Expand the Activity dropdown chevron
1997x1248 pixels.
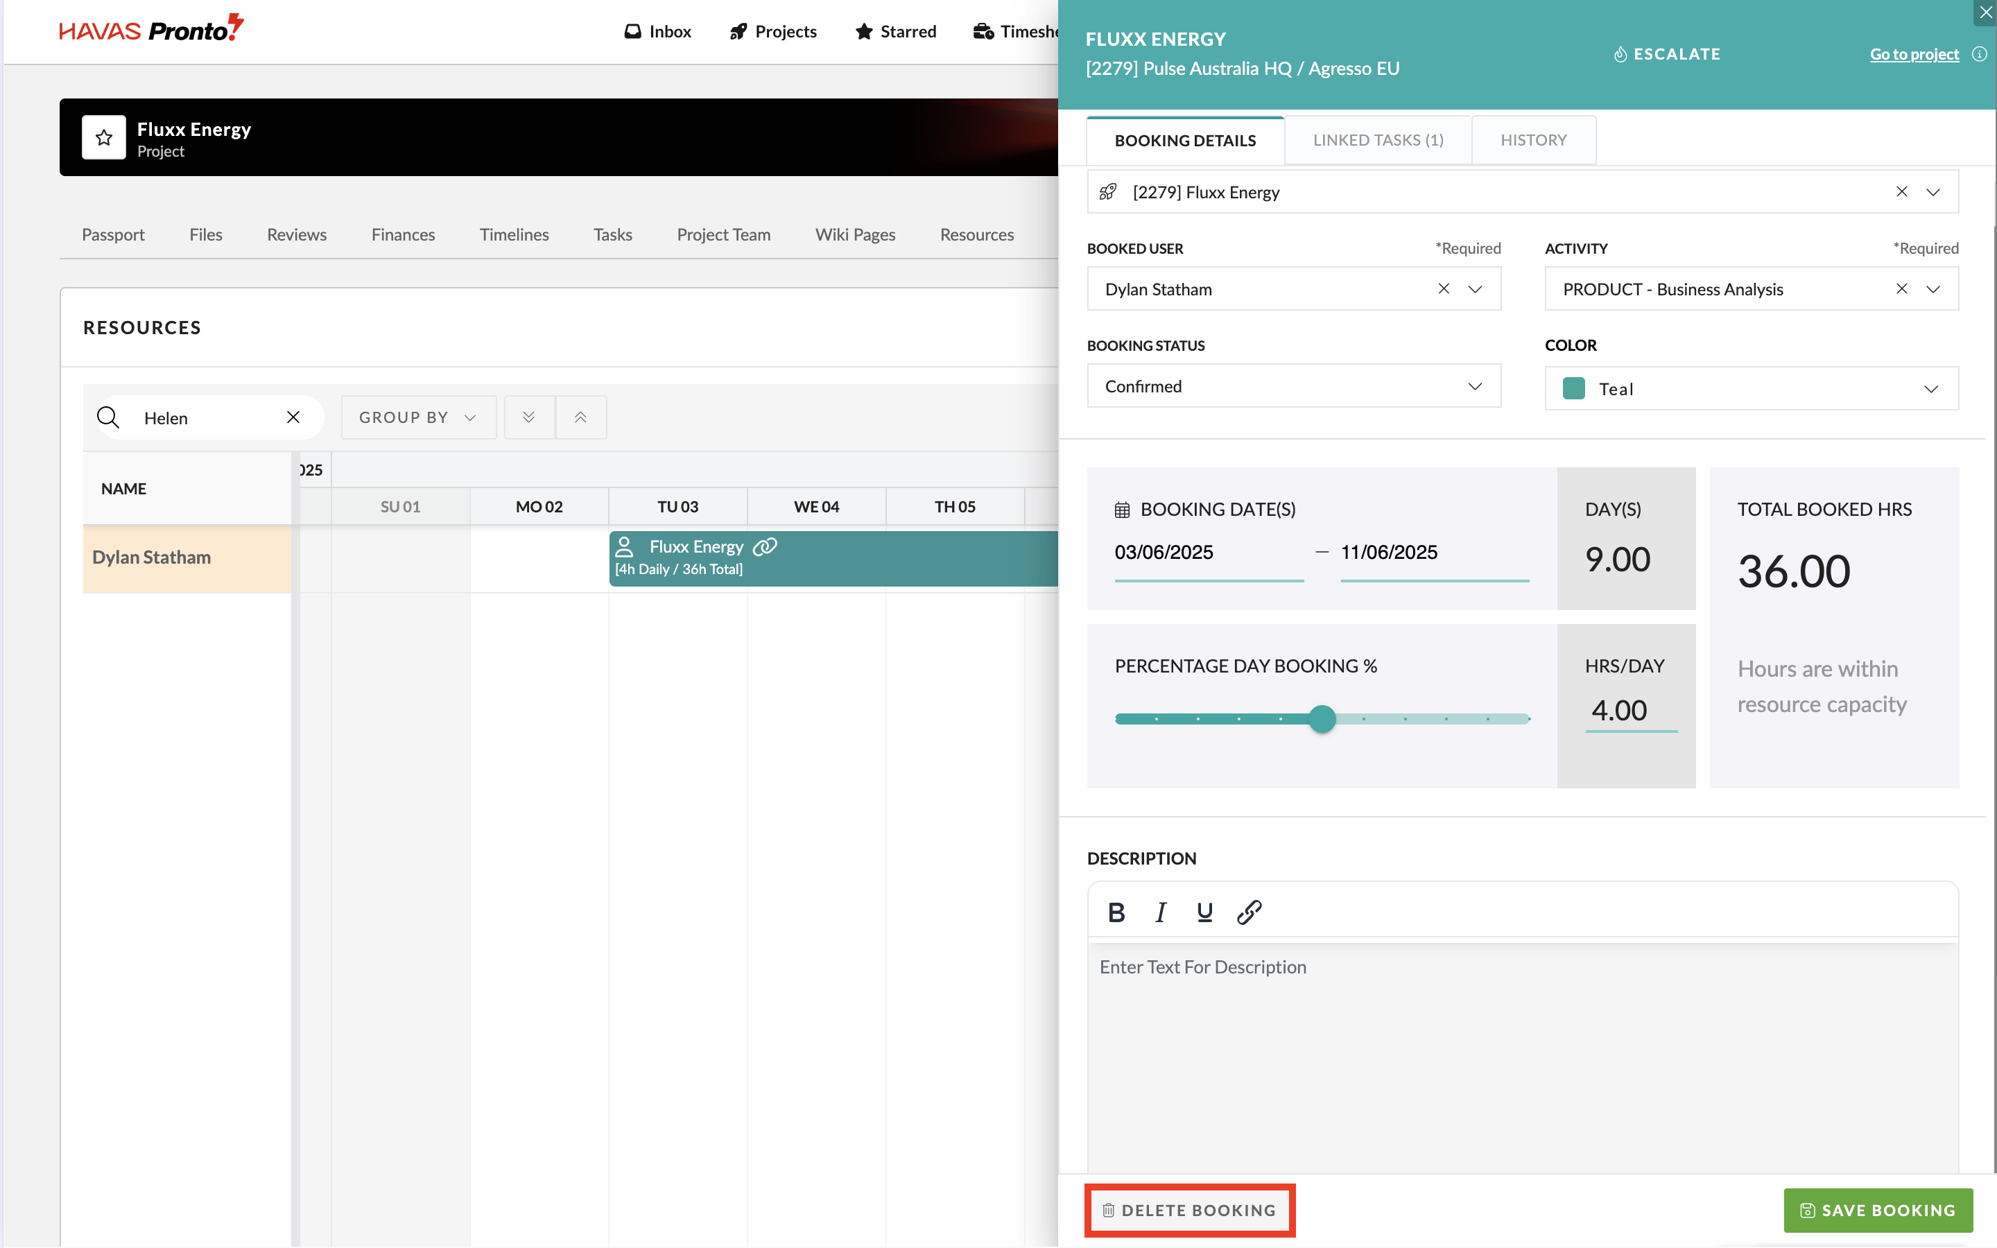point(1933,289)
